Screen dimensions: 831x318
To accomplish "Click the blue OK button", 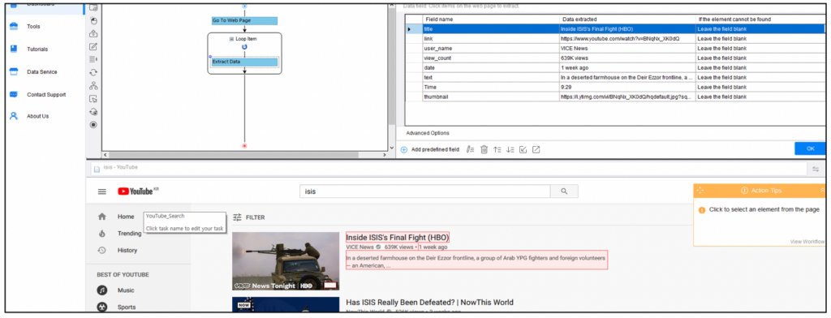I will coord(811,149).
